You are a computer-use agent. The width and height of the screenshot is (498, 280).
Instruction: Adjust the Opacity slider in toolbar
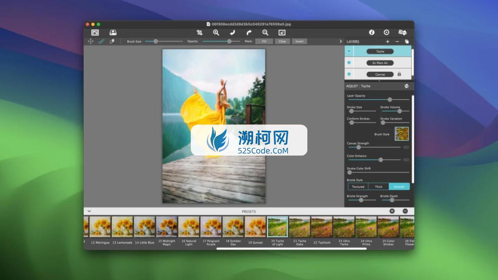pos(222,41)
